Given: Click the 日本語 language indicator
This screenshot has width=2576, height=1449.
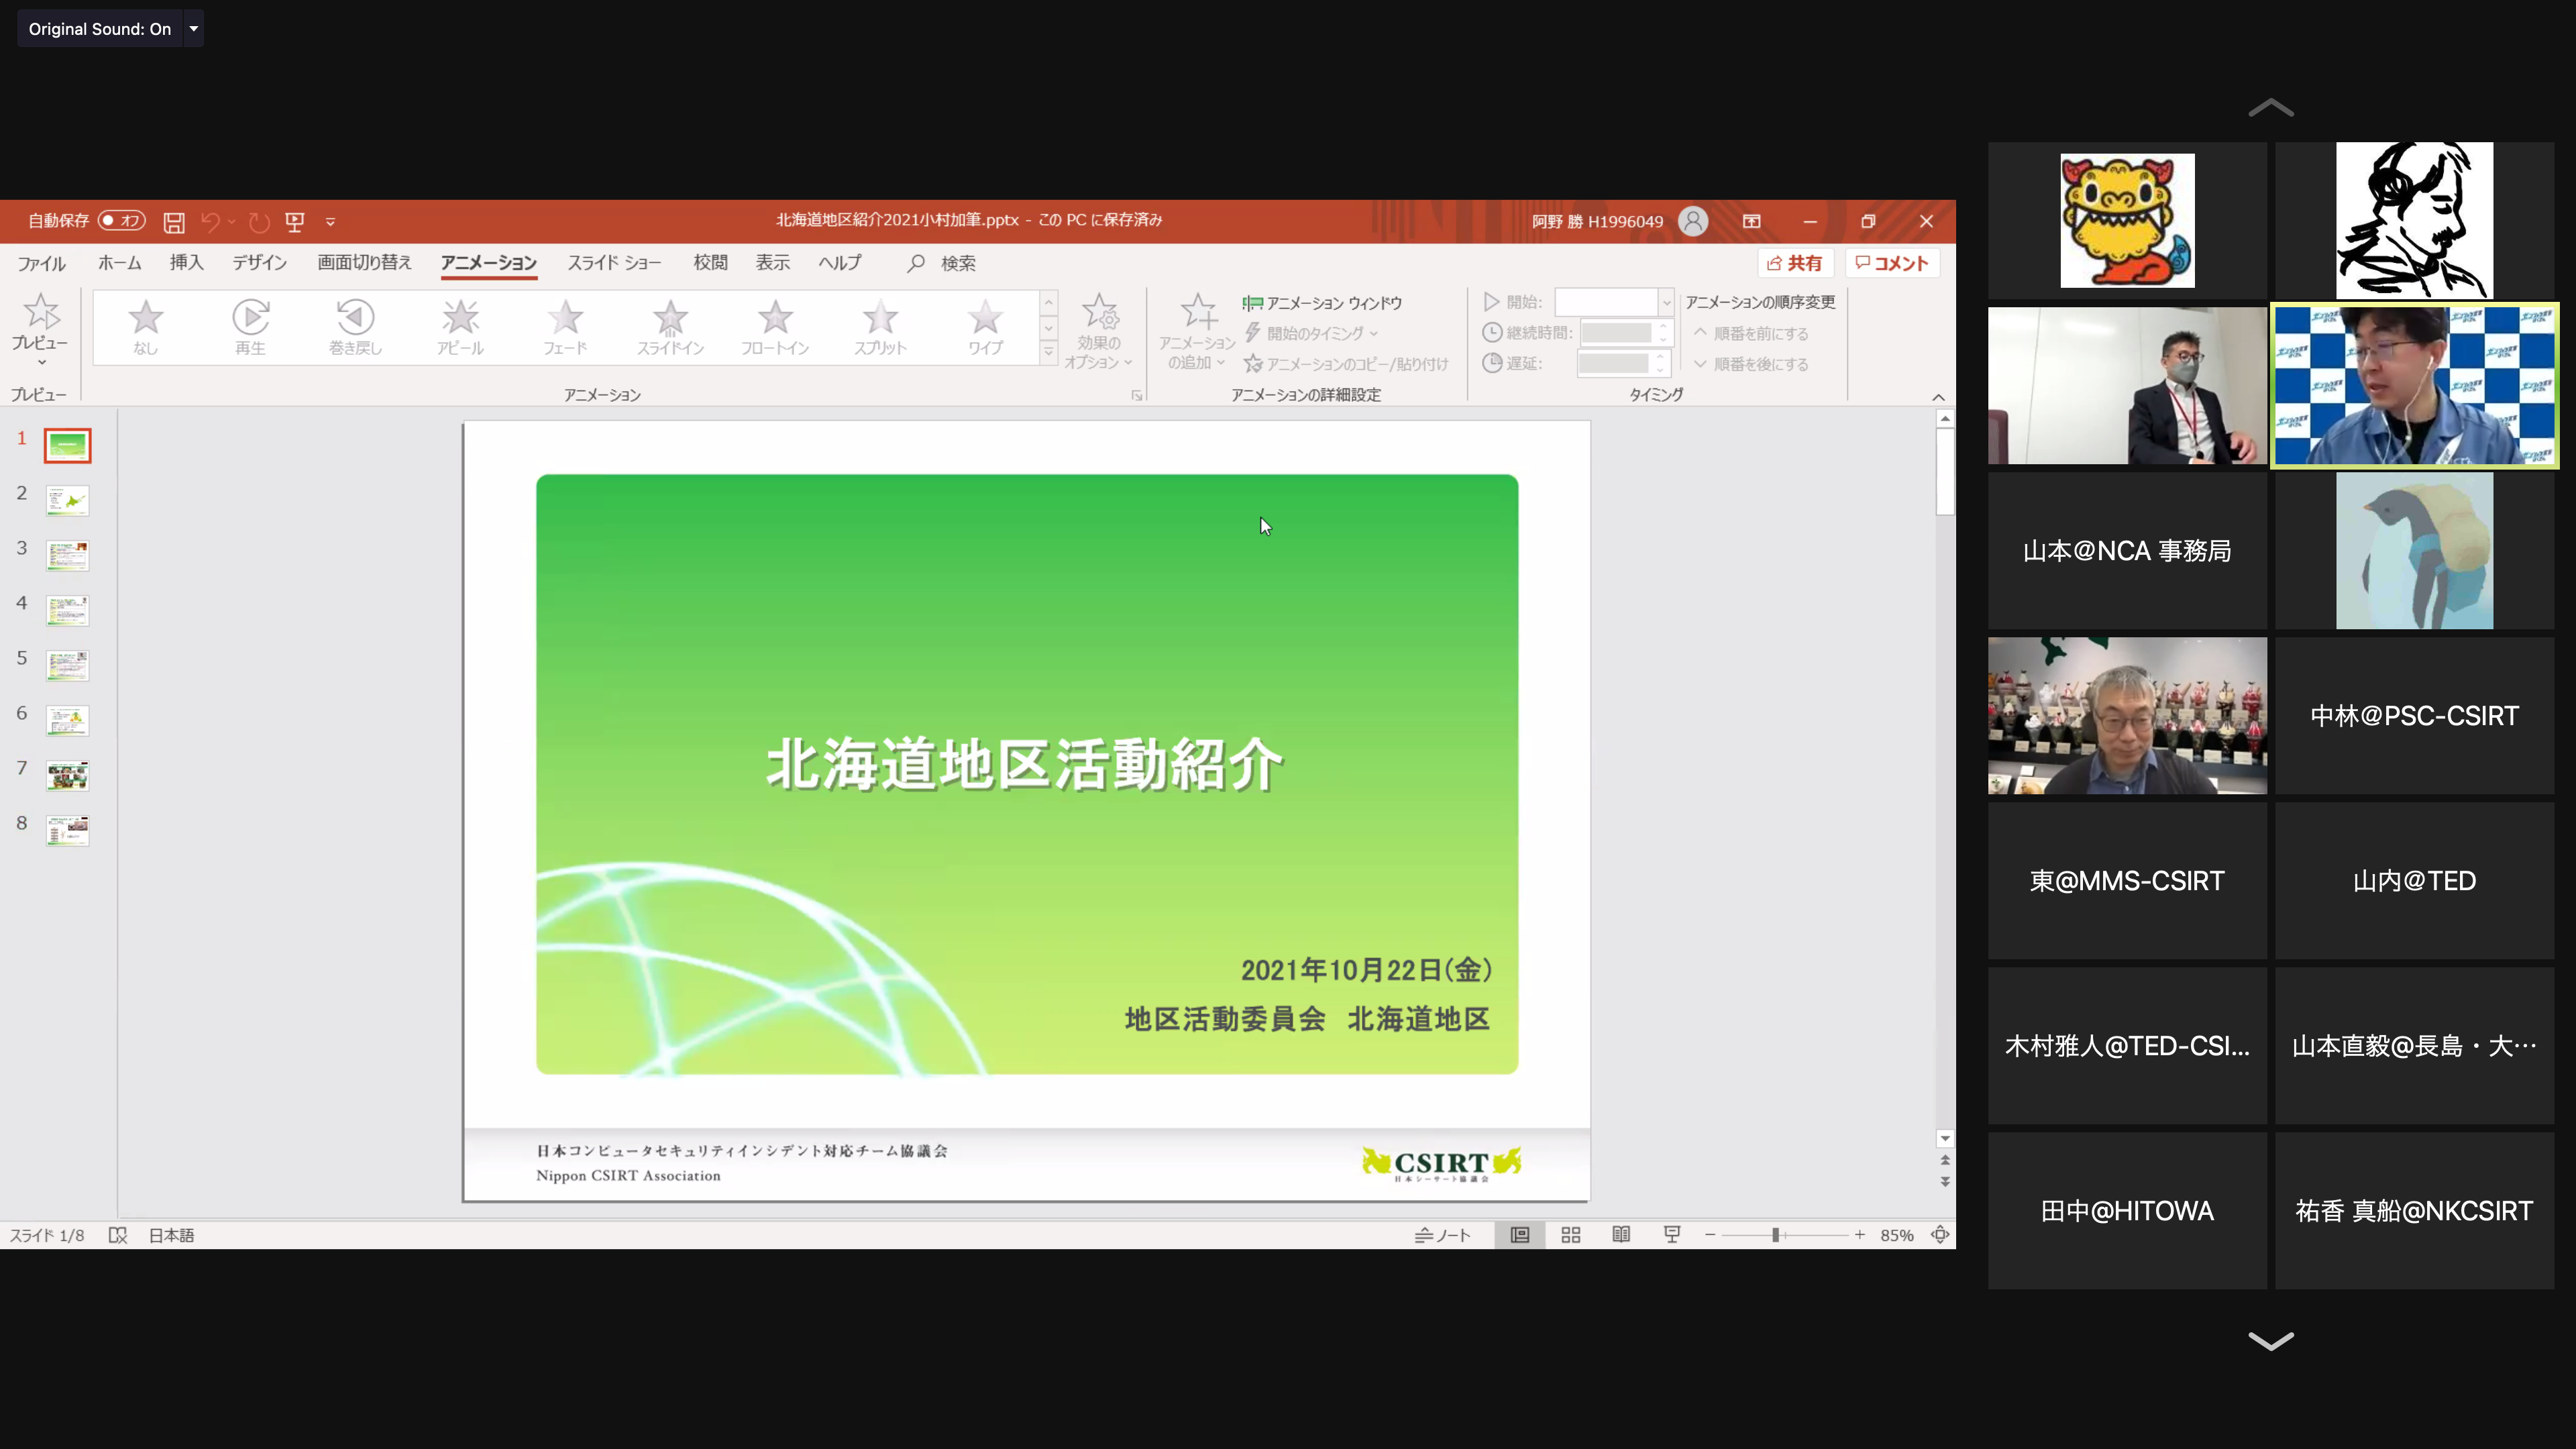Looking at the screenshot, I should tap(171, 1236).
